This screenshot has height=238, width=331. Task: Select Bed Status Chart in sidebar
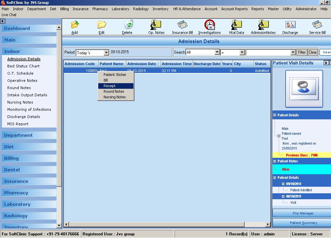[23, 66]
